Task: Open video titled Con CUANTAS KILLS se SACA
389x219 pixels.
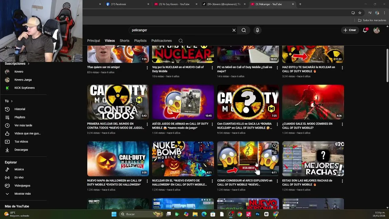Action: (x=245, y=126)
